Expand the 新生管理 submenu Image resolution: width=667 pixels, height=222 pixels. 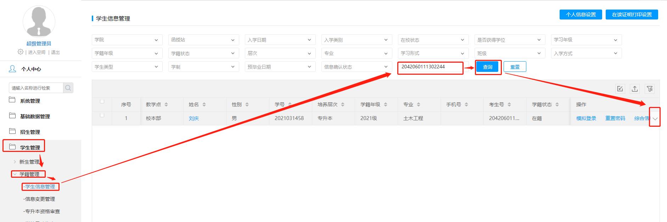point(15,162)
